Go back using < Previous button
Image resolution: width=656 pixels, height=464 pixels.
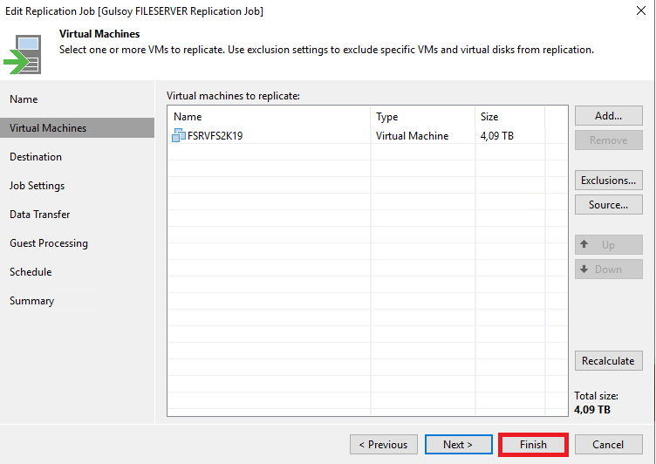point(383,445)
